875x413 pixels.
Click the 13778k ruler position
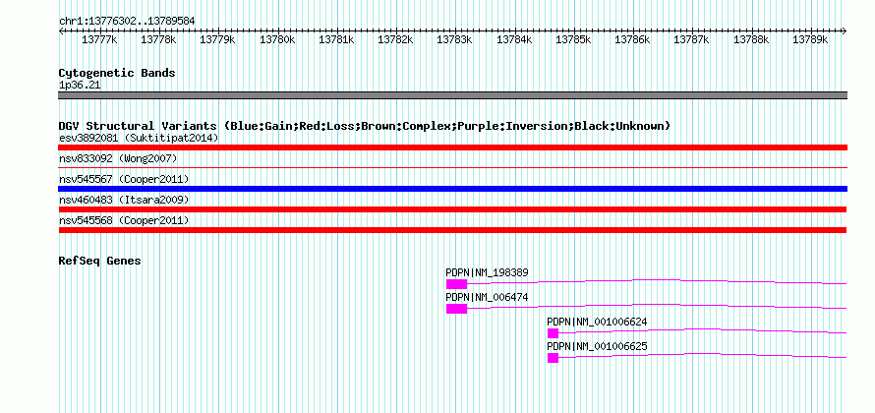[x=158, y=39]
